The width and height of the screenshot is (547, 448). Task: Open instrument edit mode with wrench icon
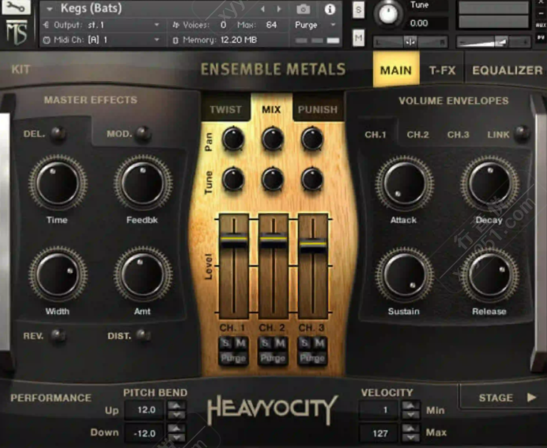coord(16,7)
